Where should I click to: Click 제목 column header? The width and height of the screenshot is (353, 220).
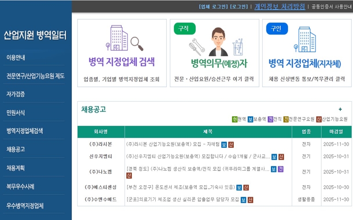click(208, 132)
